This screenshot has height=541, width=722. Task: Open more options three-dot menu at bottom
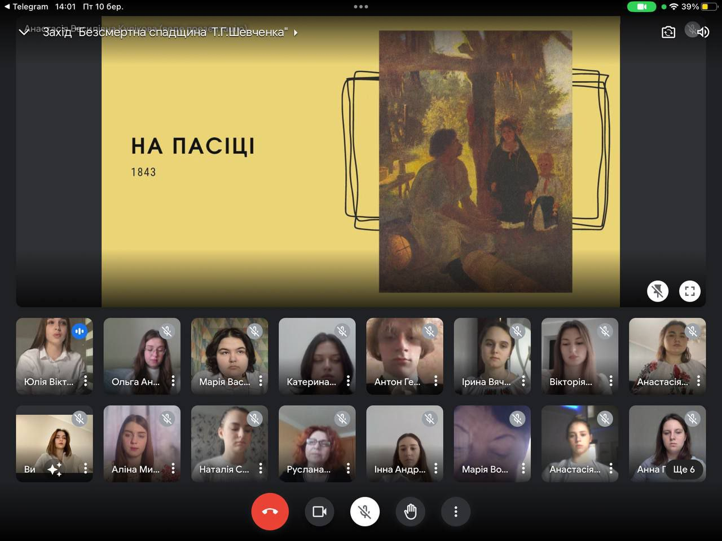456,512
